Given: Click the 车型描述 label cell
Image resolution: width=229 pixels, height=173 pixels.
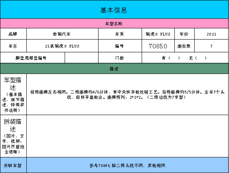Looking at the screenshot, I should [x=13, y=94].
